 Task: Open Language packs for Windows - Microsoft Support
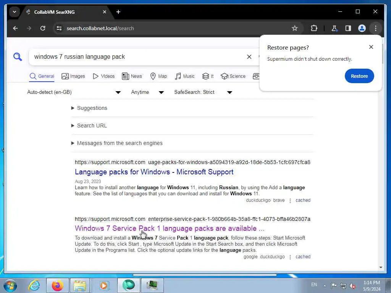[154, 172]
